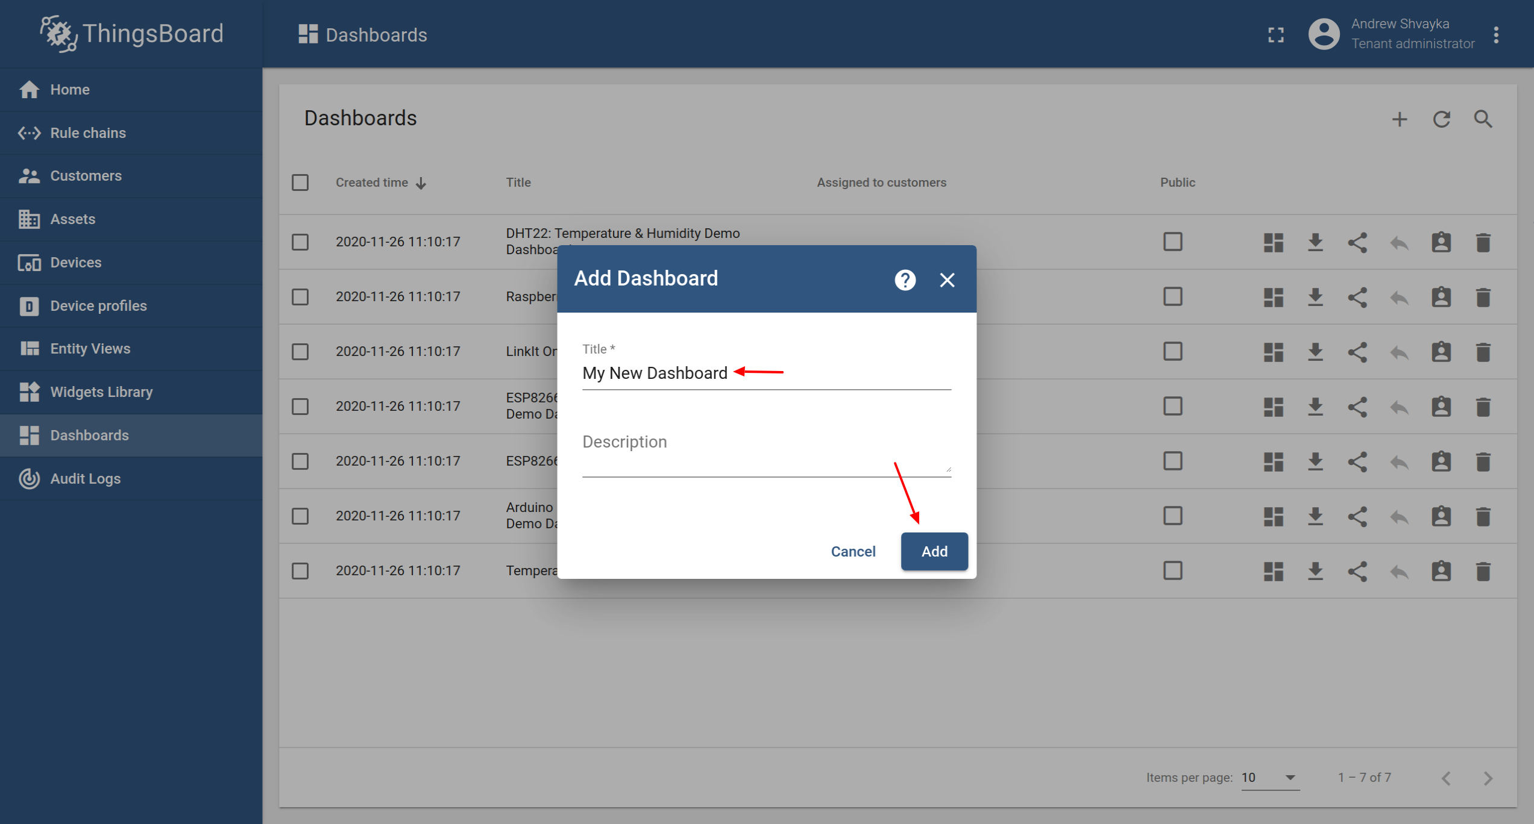Toggle fullscreen mode icon in header
This screenshot has height=824, width=1534.
pos(1275,35)
